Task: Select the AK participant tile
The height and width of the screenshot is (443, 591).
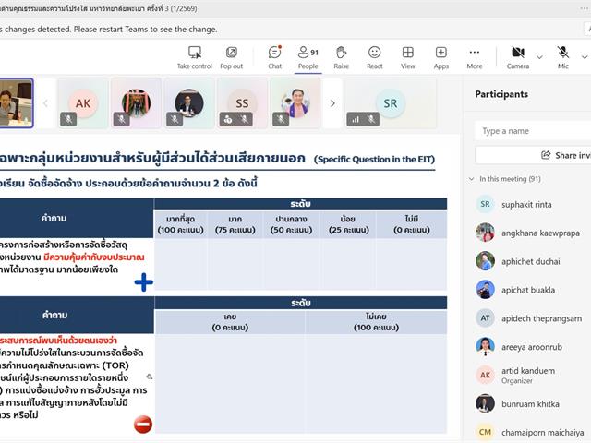Action: pyautogui.click(x=83, y=103)
